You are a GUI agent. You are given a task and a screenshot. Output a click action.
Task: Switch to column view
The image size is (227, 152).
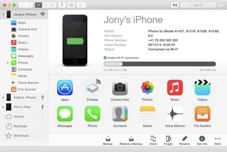pos(52,5)
